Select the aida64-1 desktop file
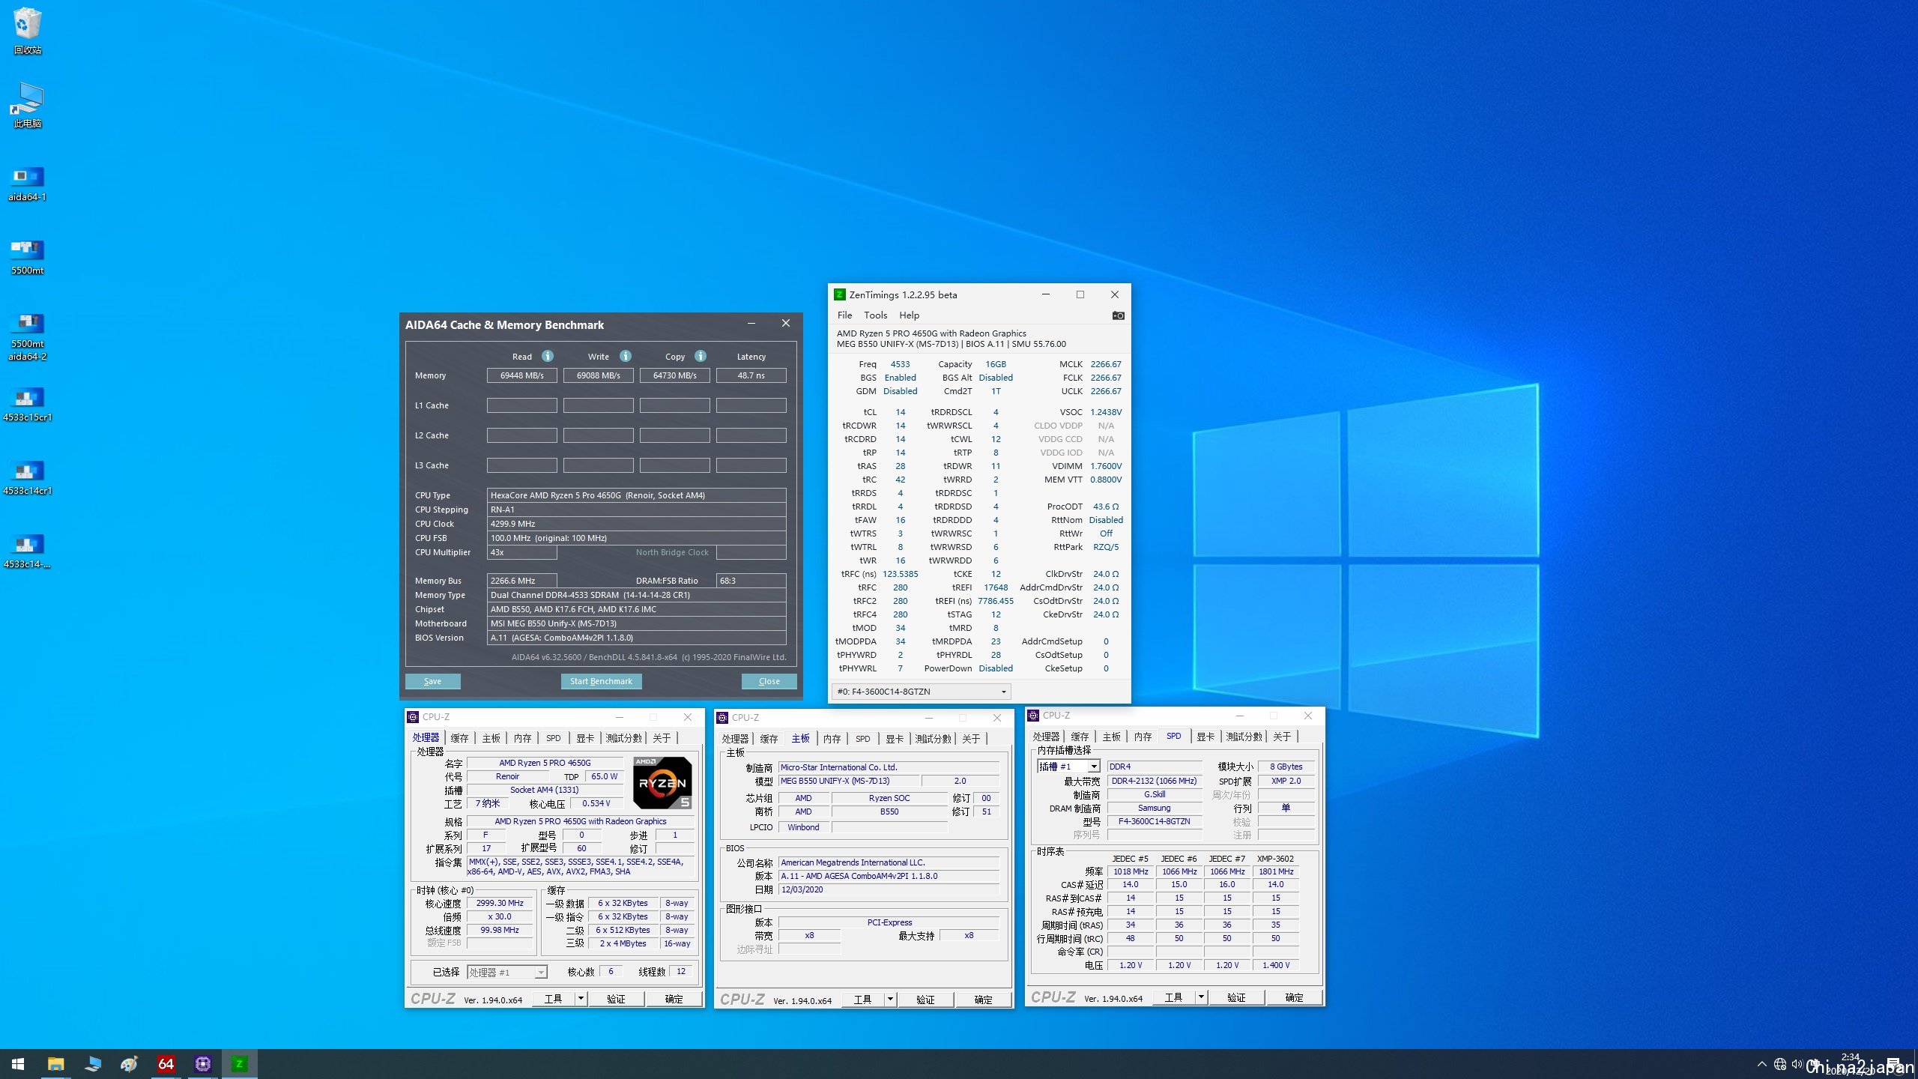The image size is (1918, 1079). coord(28,184)
